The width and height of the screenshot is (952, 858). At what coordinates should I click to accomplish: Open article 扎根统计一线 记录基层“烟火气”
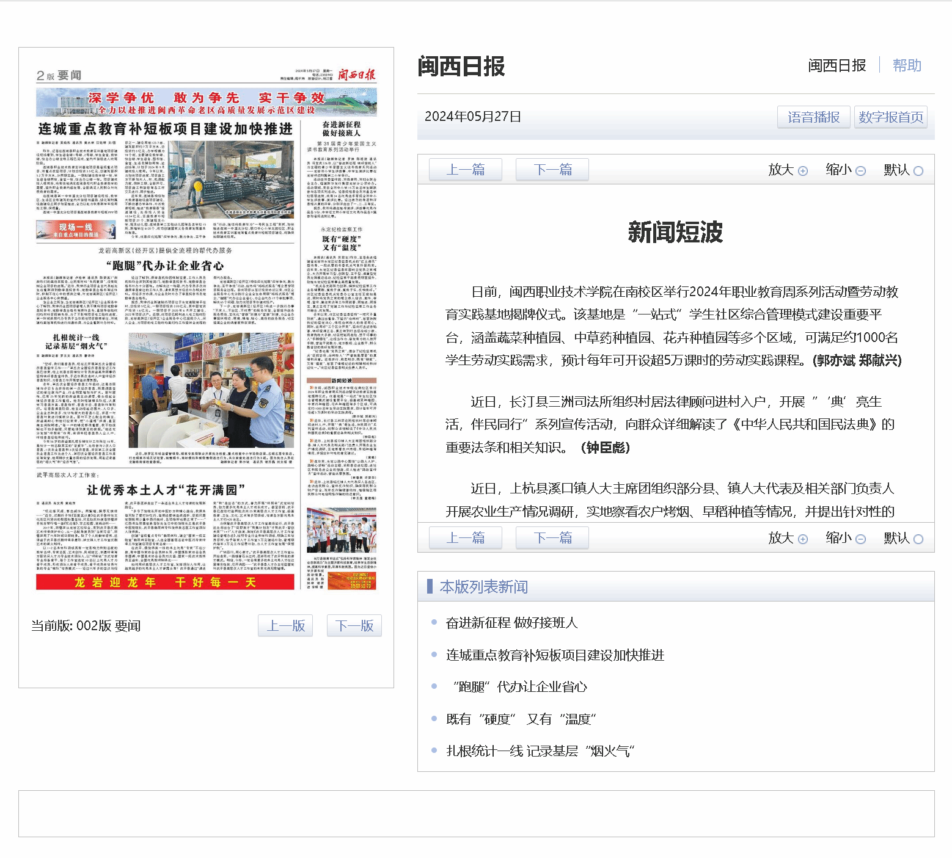pyautogui.click(x=540, y=751)
